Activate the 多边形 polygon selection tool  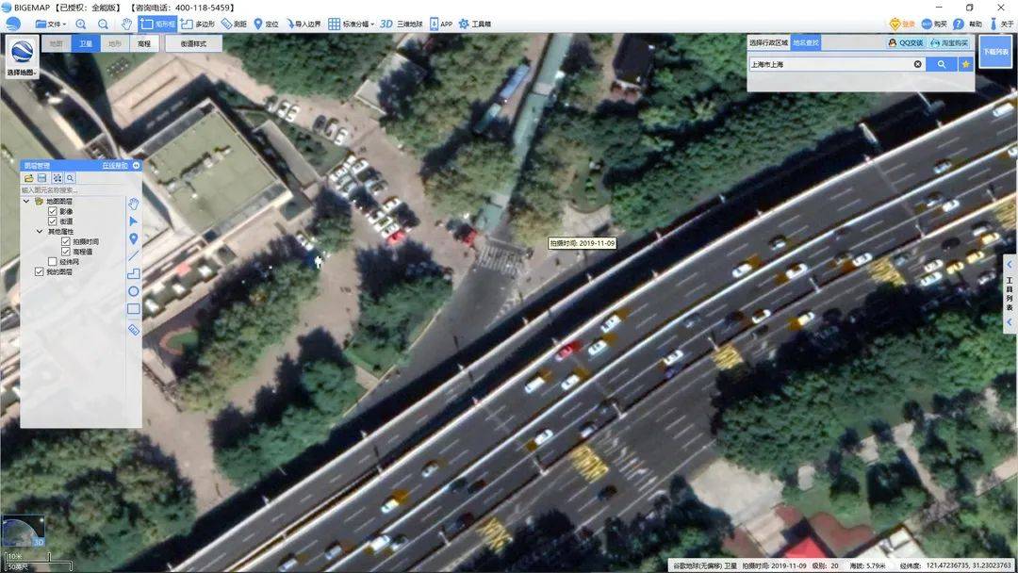coord(197,24)
